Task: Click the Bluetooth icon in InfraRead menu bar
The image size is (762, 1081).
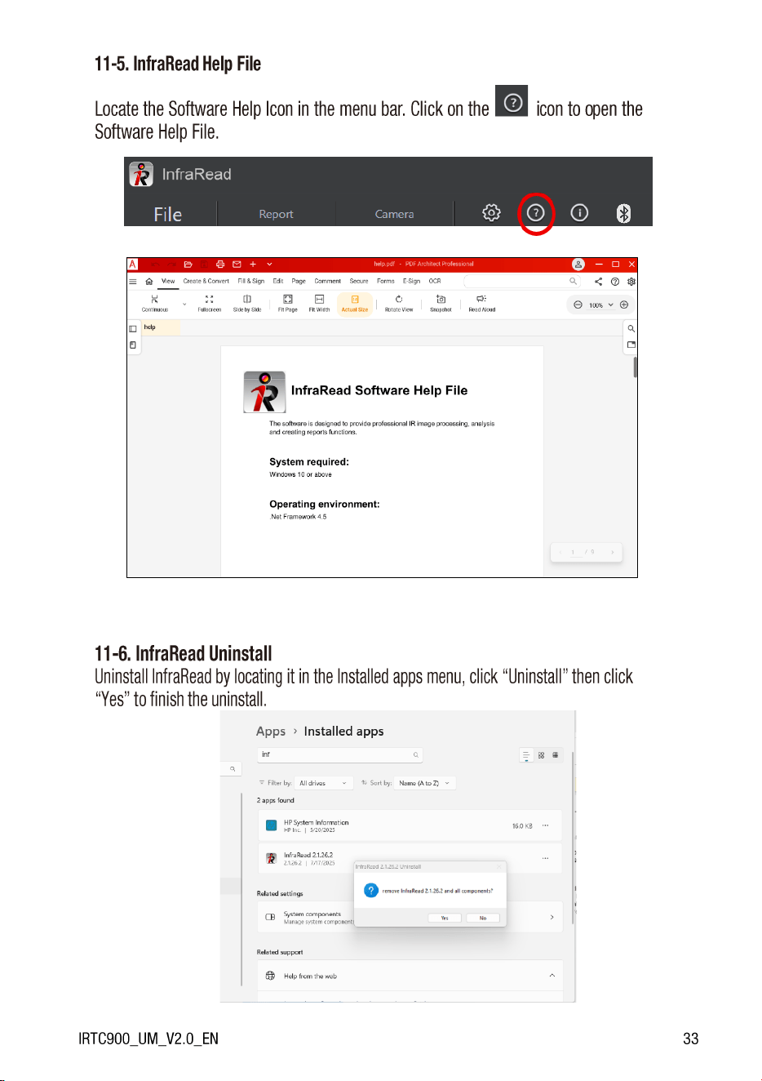Action: coord(623,213)
